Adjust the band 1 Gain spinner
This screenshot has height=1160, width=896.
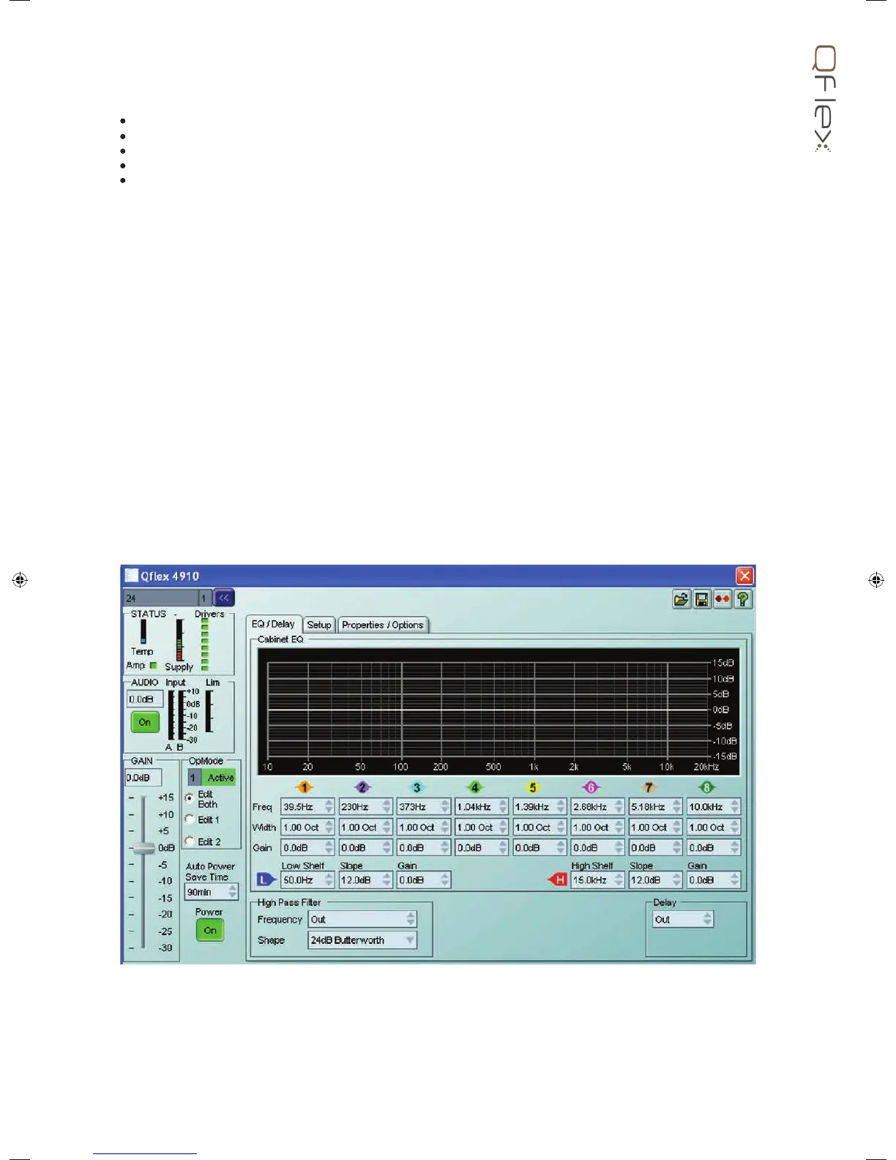pyautogui.click(x=307, y=847)
